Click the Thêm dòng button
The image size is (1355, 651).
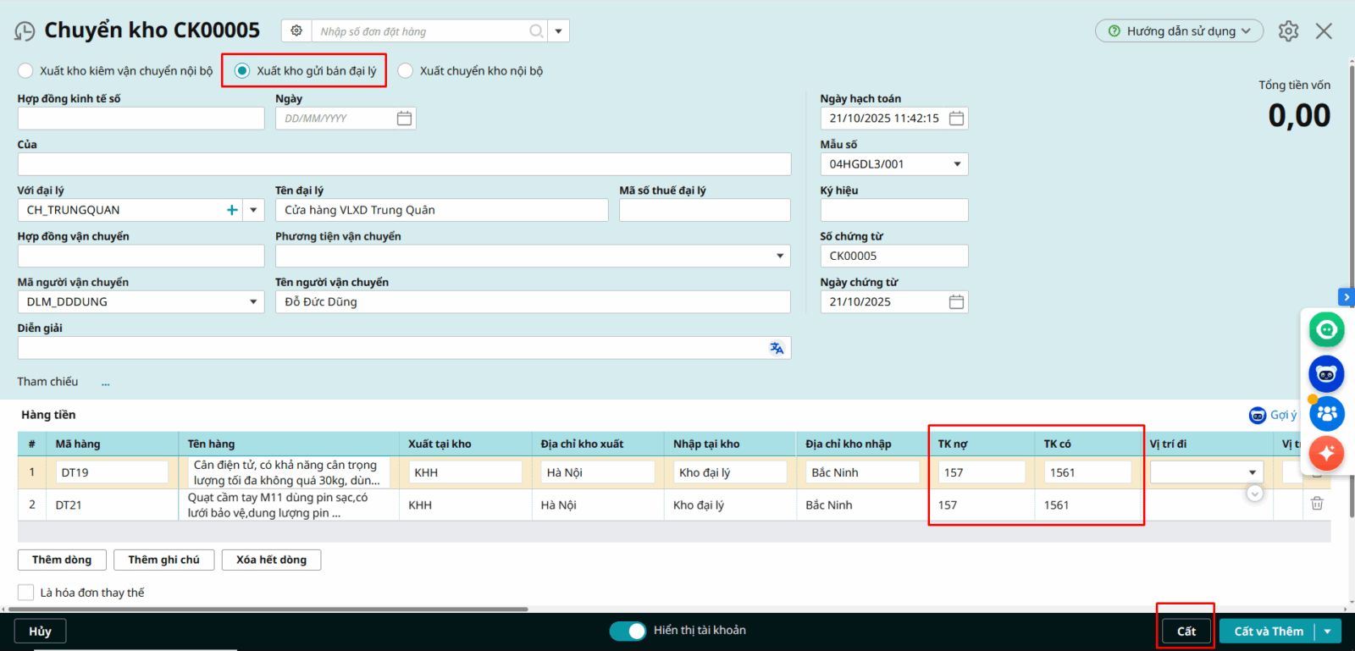click(62, 560)
